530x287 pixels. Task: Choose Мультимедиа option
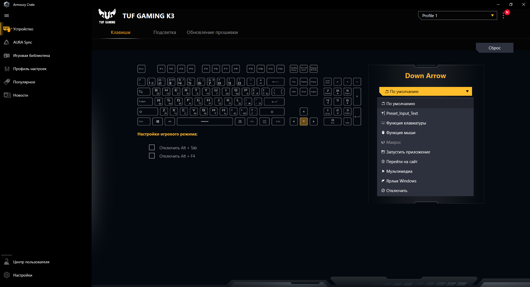point(425,171)
